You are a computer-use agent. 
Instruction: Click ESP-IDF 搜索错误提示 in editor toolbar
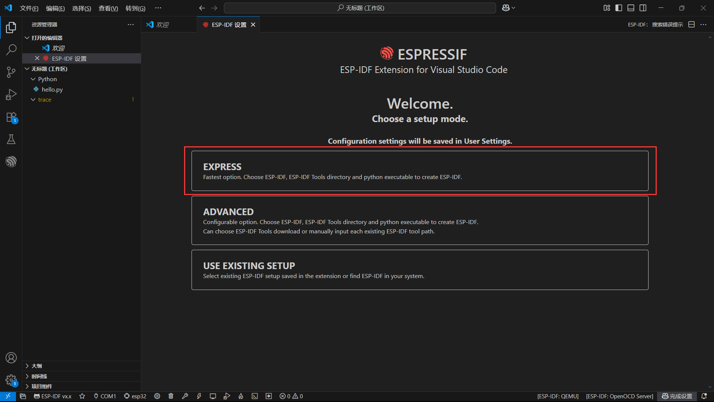[x=656, y=25]
